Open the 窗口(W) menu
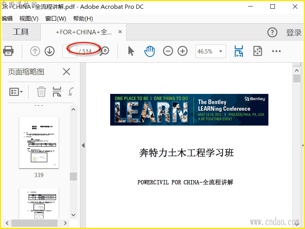 56,18
